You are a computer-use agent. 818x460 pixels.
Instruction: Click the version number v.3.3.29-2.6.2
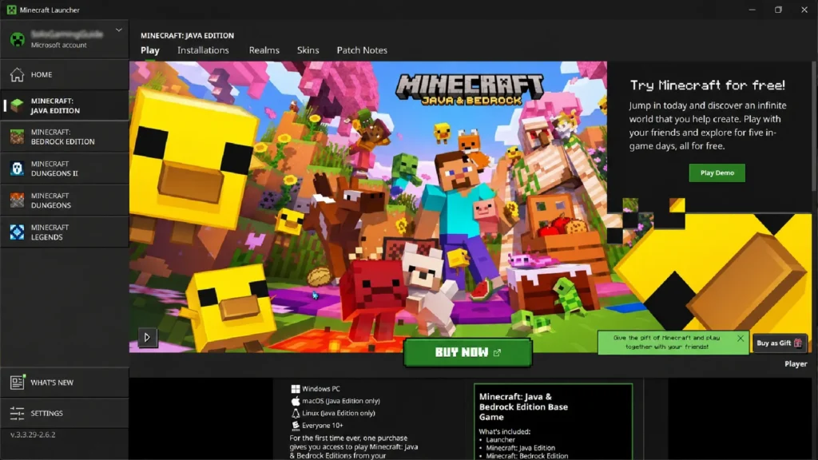[x=33, y=434]
